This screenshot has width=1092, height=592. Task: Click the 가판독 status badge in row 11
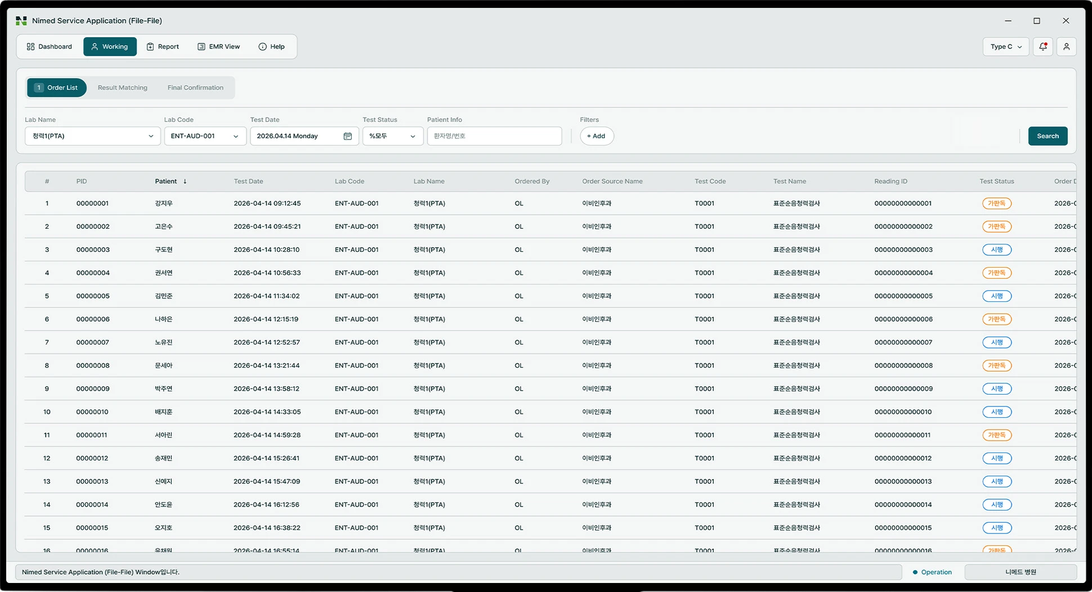tap(996, 435)
